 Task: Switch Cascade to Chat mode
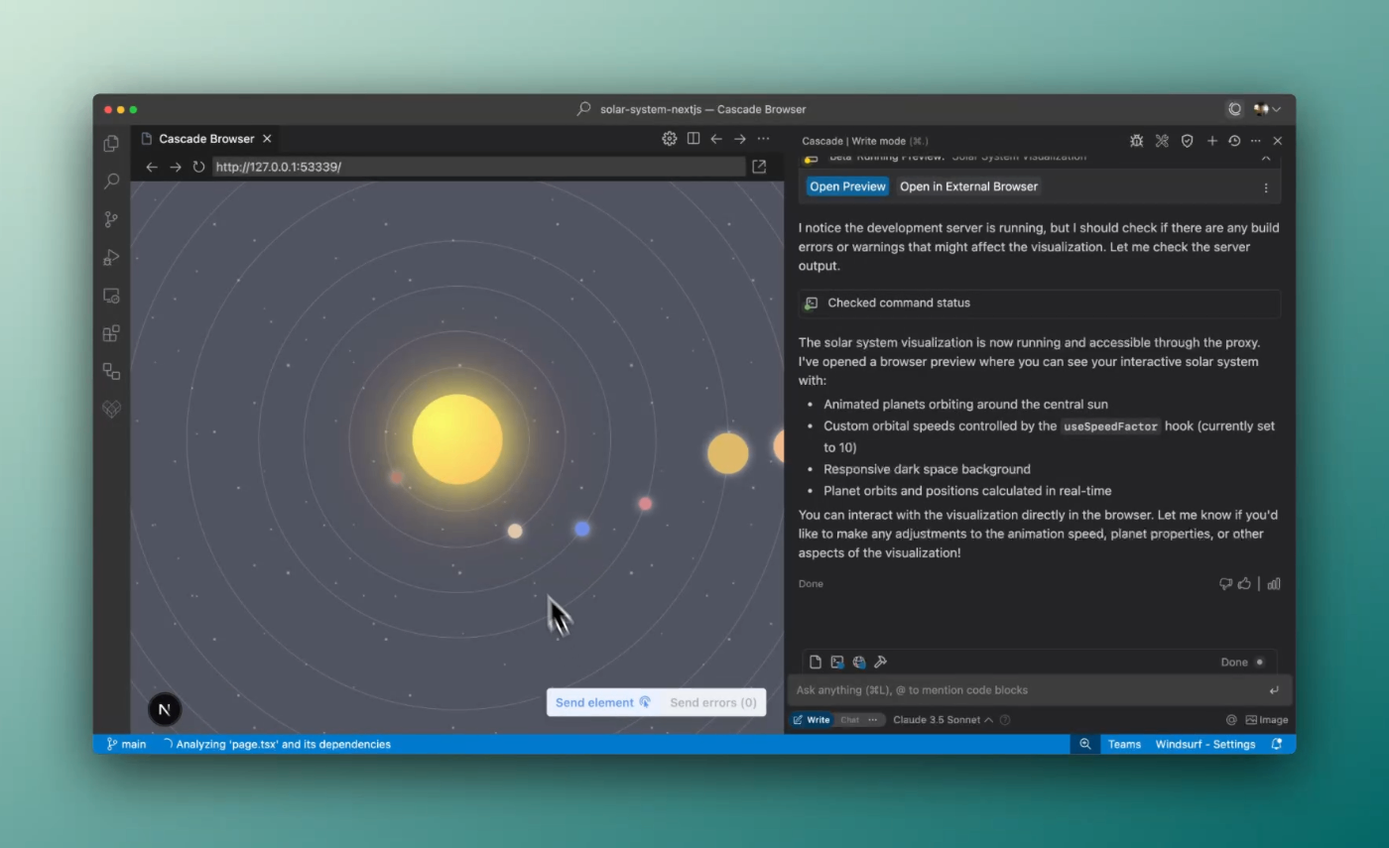(x=849, y=720)
